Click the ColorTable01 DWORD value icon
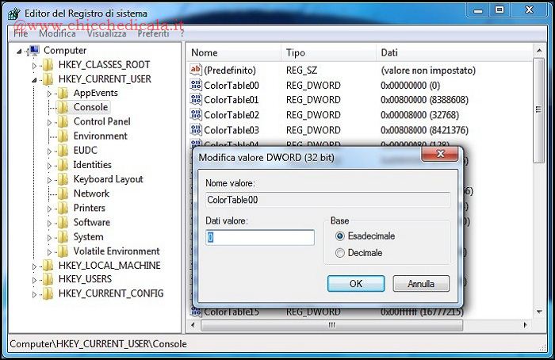Viewport: 555px width, 360px height. pos(197,101)
